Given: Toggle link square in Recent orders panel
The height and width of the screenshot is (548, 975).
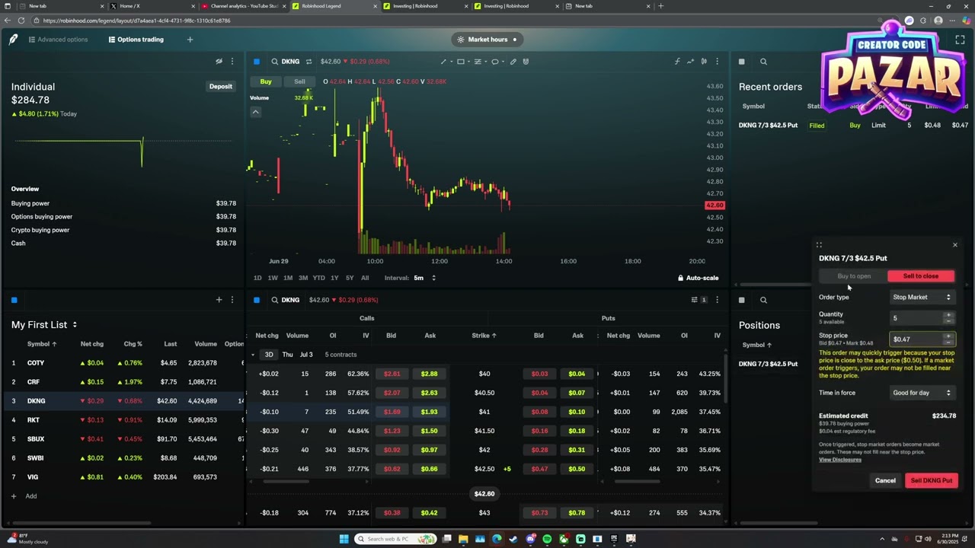Looking at the screenshot, I should 742,62.
